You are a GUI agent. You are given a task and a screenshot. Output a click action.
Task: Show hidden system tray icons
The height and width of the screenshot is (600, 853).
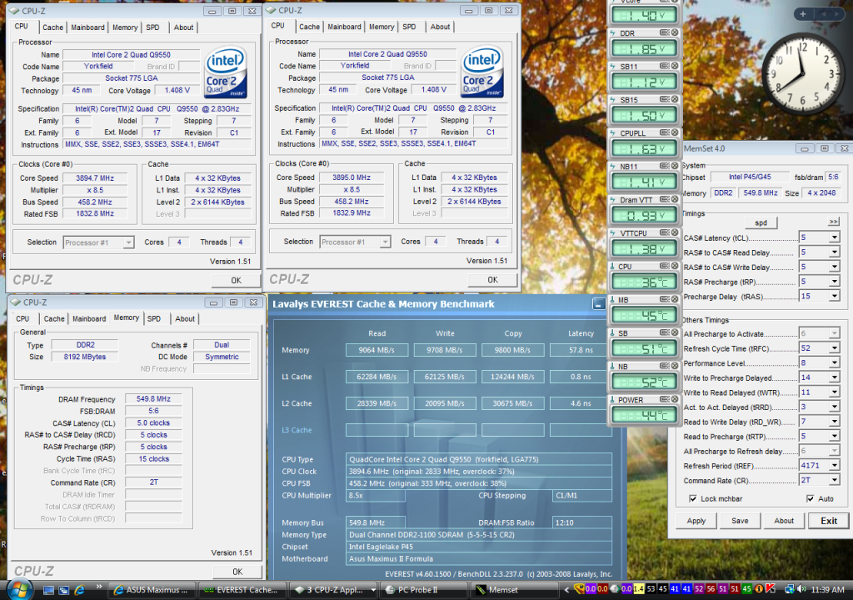click(566, 589)
